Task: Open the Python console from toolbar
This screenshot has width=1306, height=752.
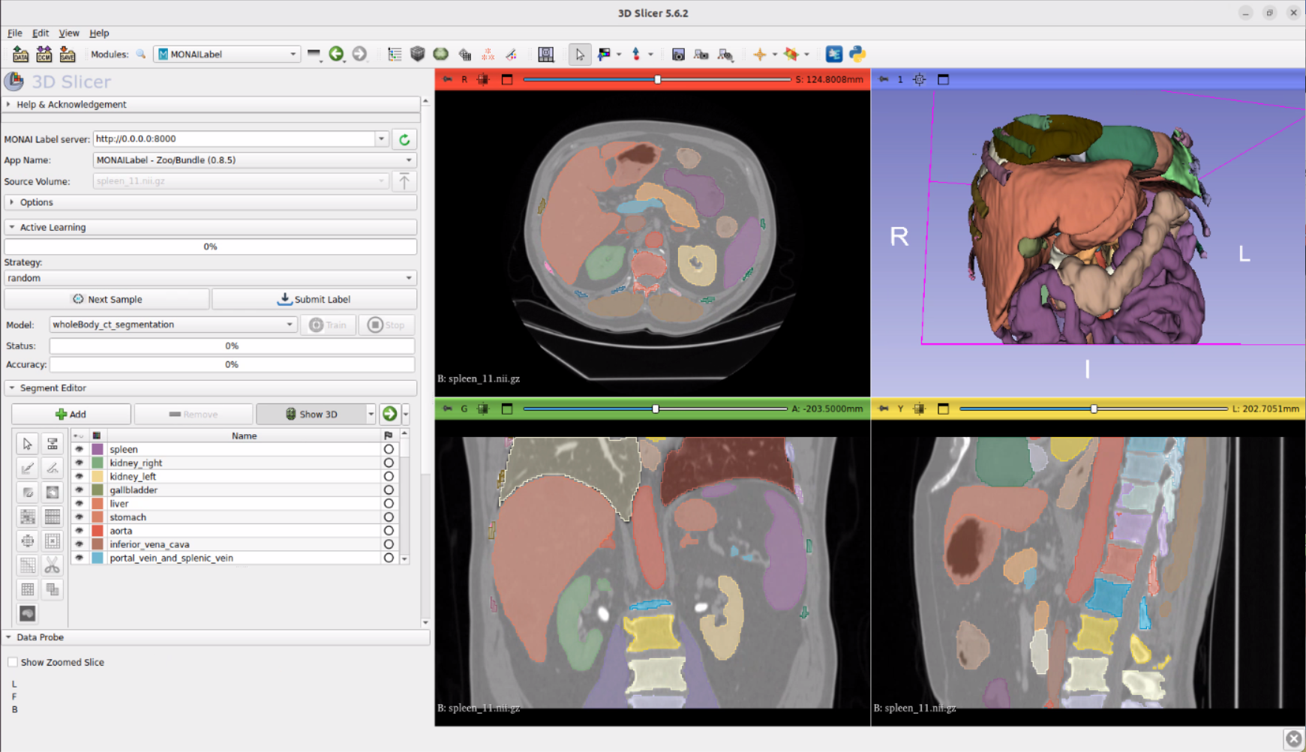Action: [857, 54]
